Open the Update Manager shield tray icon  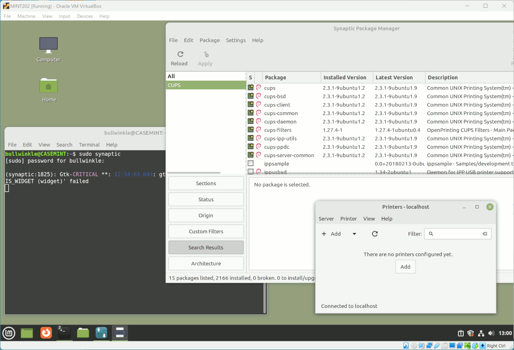(x=471, y=333)
